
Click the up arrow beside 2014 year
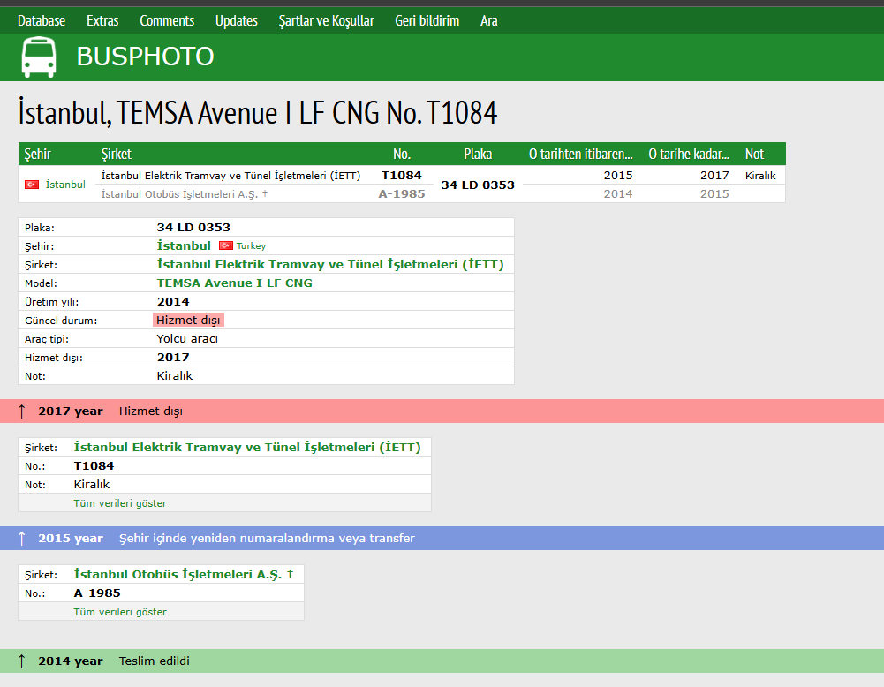[x=22, y=661]
